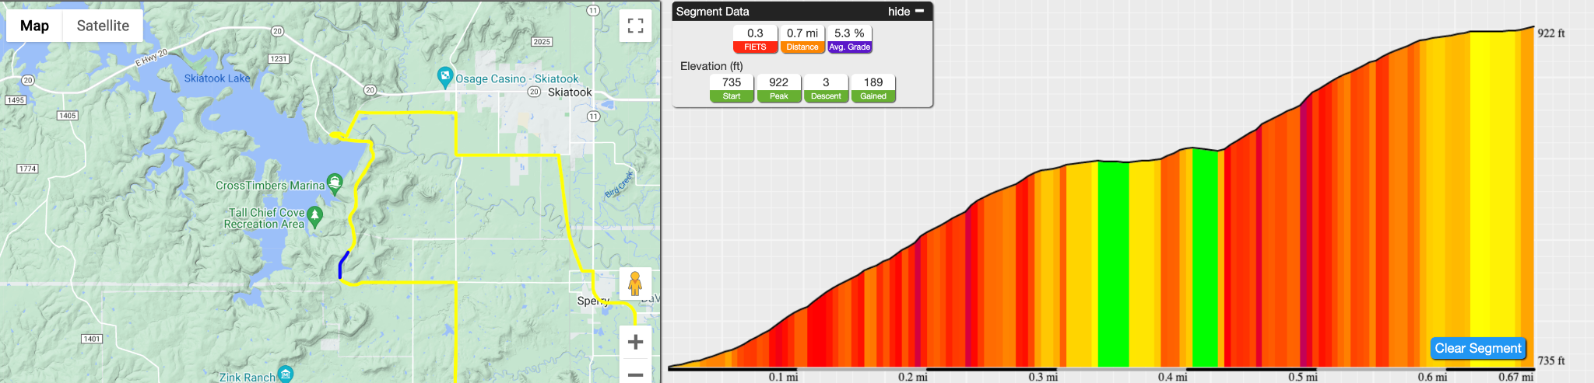This screenshot has width=1594, height=383.
Task: Select the Distance value box
Action: tap(802, 39)
